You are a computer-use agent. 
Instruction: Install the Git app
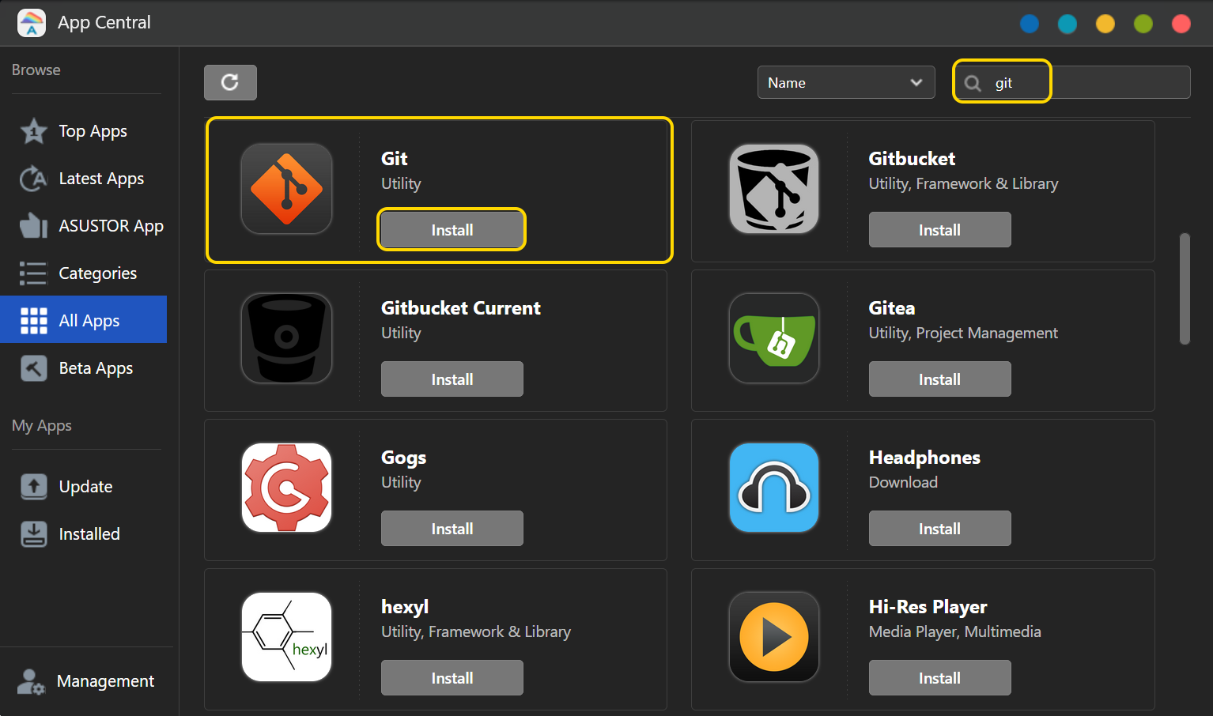pyautogui.click(x=452, y=230)
